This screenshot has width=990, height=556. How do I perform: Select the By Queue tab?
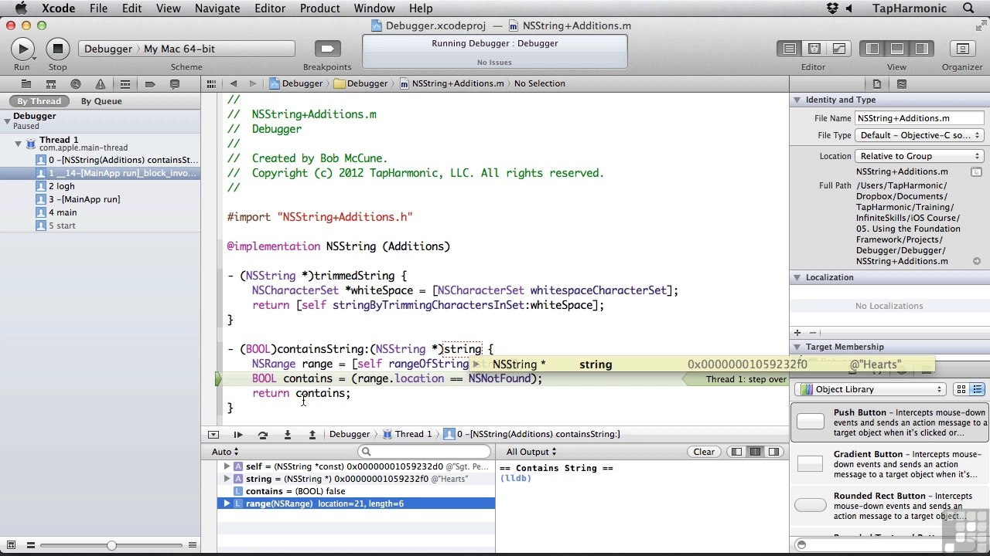(101, 101)
